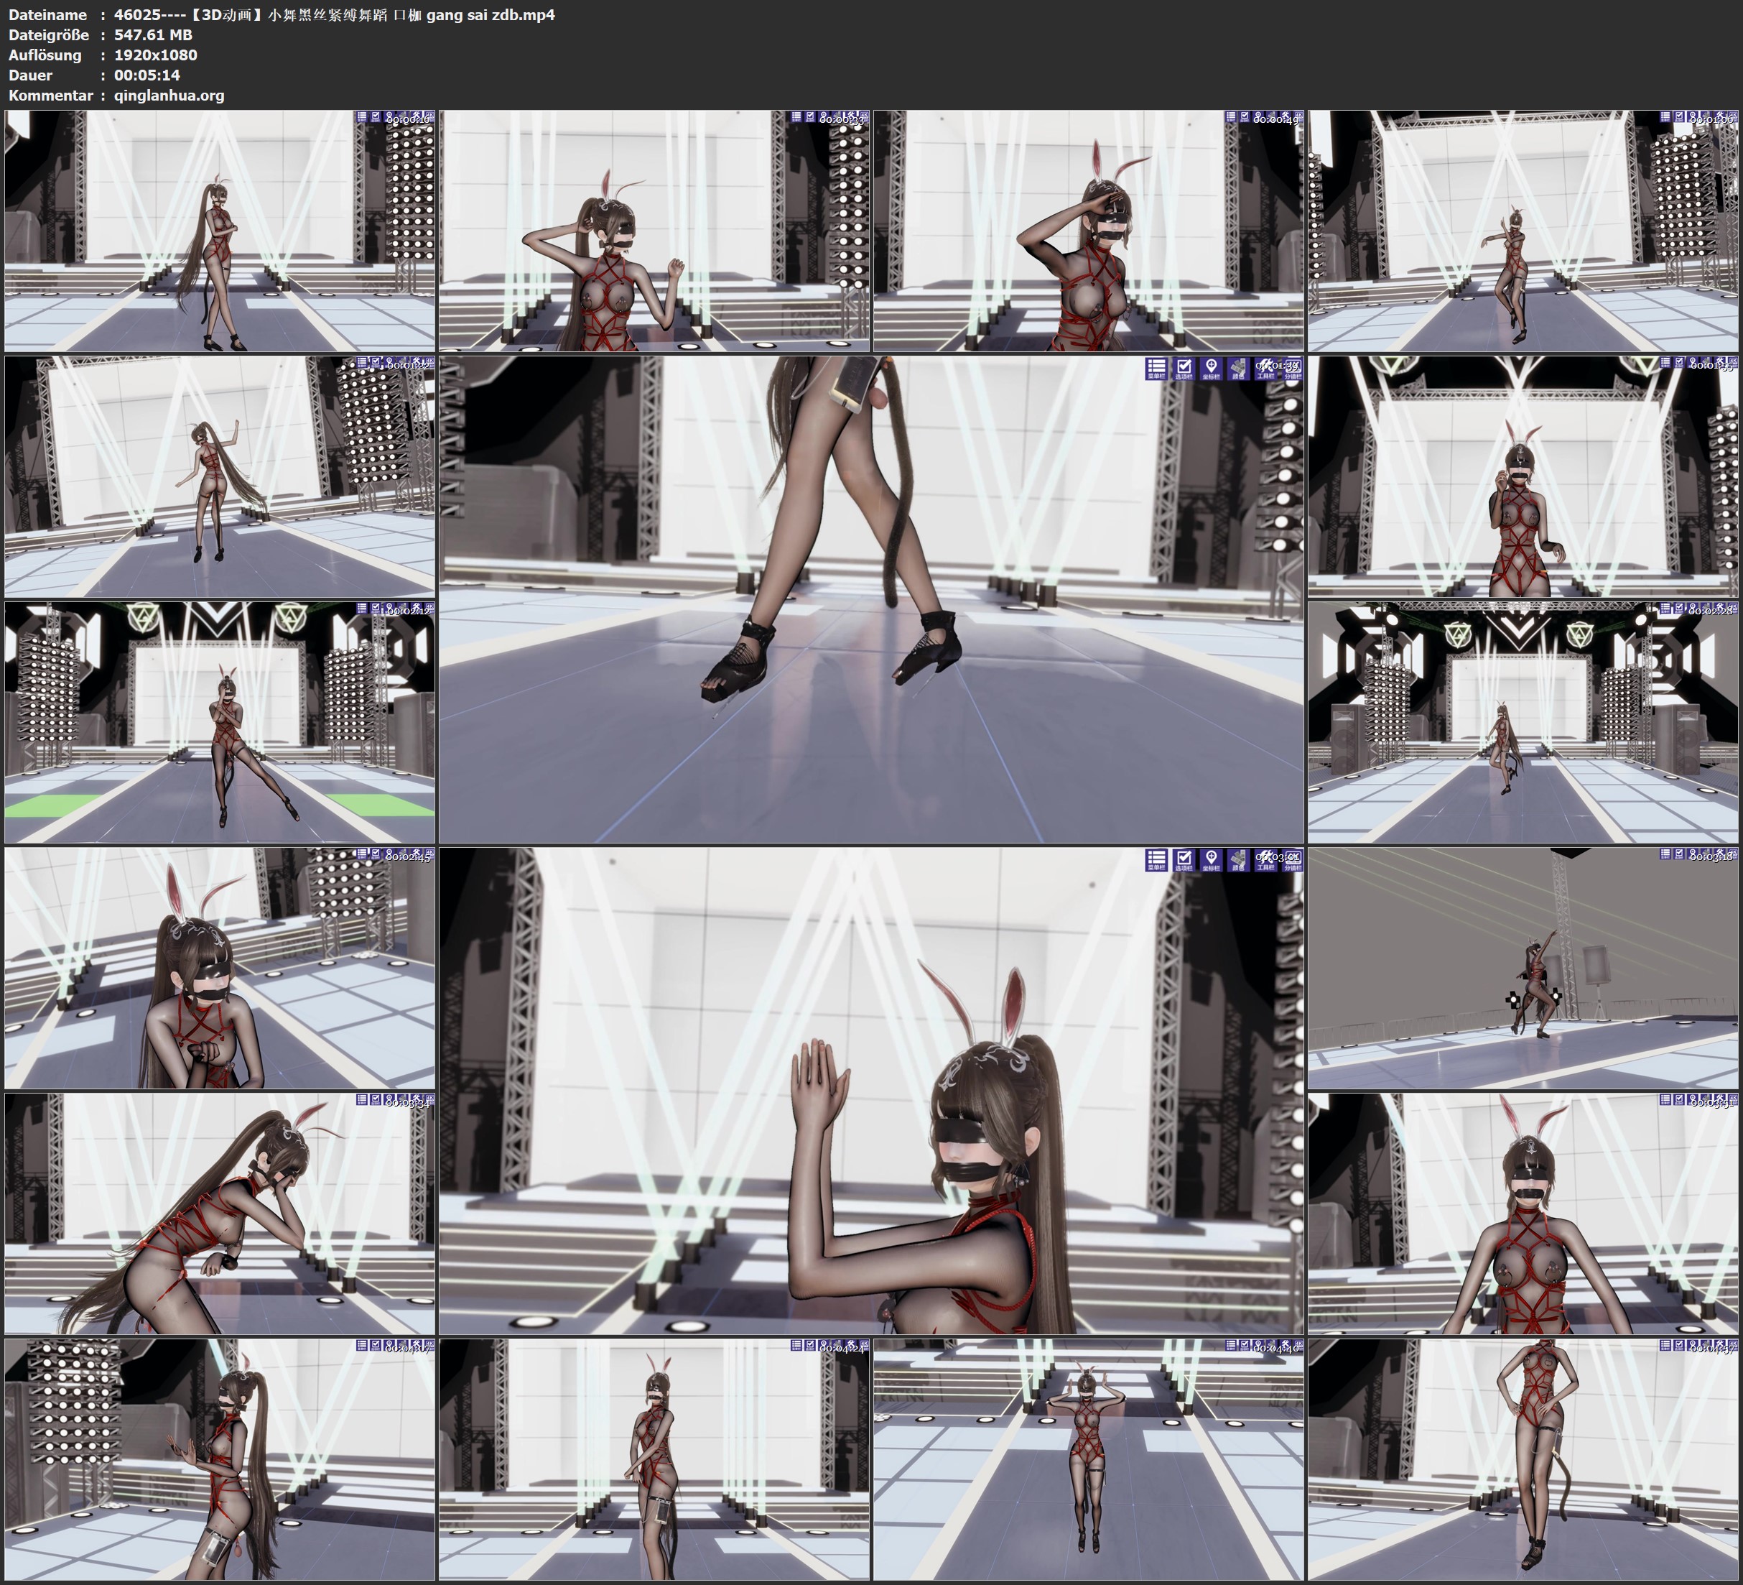Screen dimensions: 1743x1585
Task: Click 菜单栏 menu icon in 00:01:39 frame
Action: pos(1156,369)
